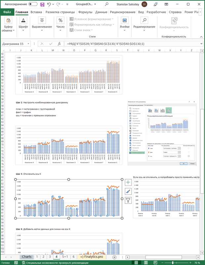Open the Справка ribbon tab

pyautogui.click(x=175, y=12)
